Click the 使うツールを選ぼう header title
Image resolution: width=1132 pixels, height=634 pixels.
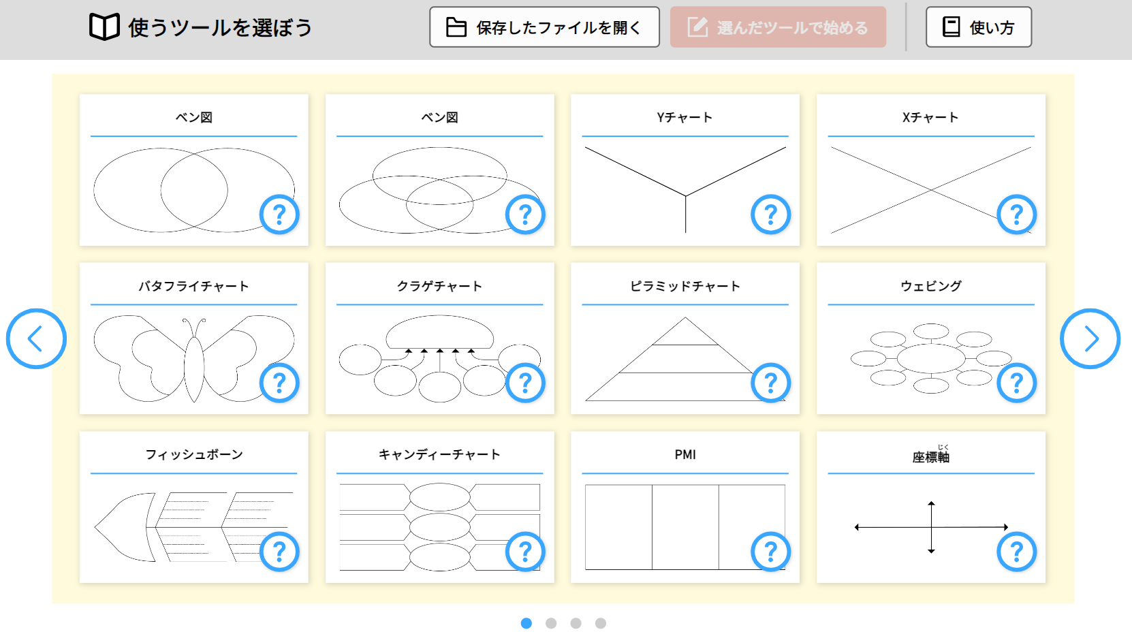[220, 27]
